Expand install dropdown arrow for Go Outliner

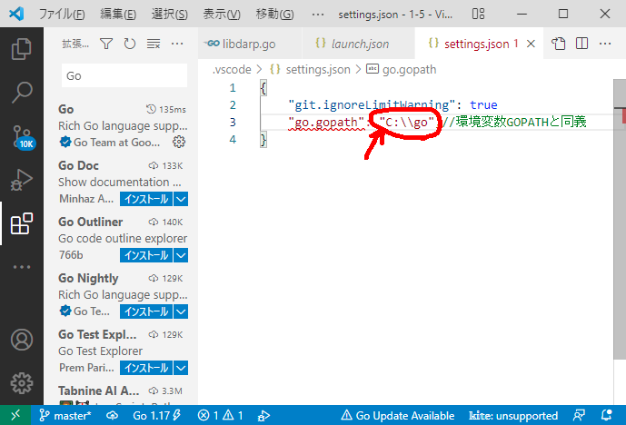(181, 255)
